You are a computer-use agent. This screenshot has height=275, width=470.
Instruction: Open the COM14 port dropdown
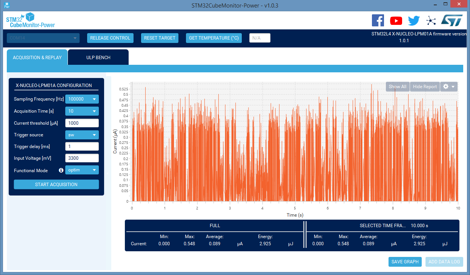pos(43,38)
